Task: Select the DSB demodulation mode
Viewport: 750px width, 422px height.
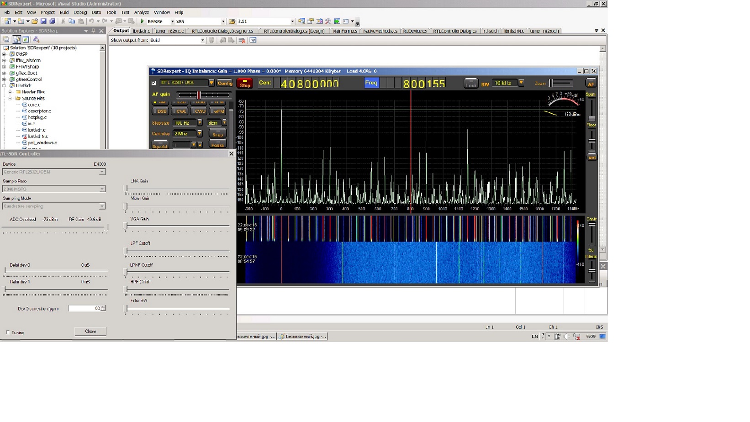Action: point(160,111)
